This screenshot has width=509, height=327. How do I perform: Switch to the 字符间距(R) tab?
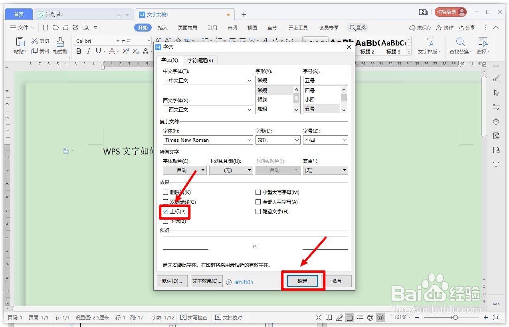[x=200, y=60]
